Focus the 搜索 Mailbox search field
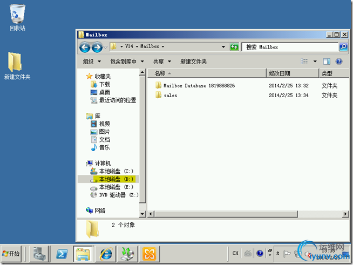The height and width of the screenshot is (265, 353). (290, 47)
